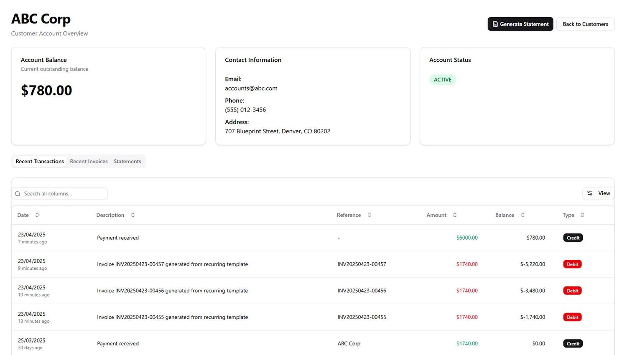Click the green $1740.00 amount
The height and width of the screenshot is (355, 627).
(x=467, y=344)
